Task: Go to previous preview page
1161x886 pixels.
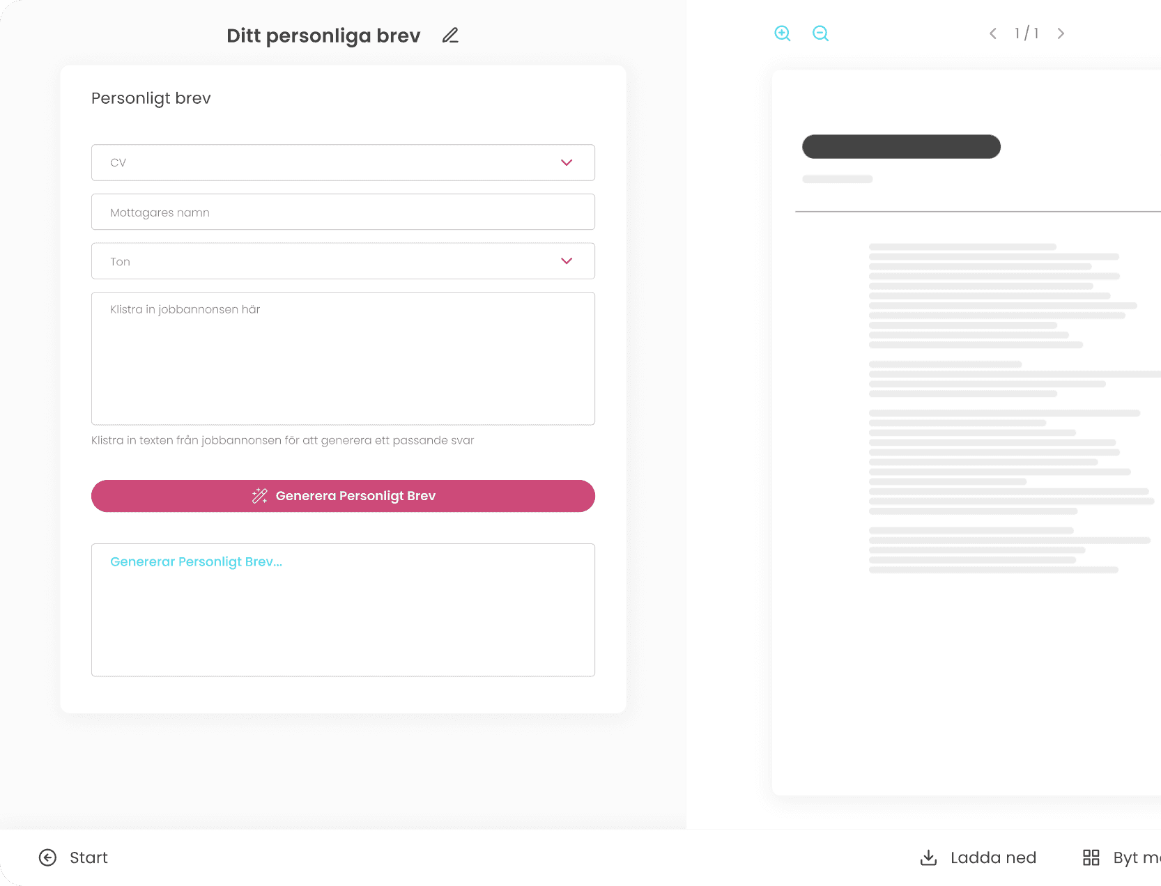Action: tap(993, 33)
